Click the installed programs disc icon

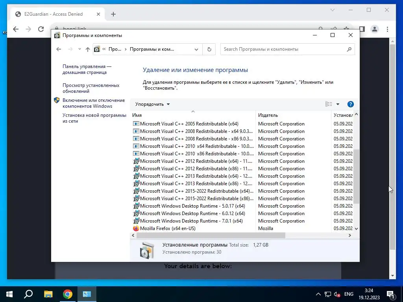[x=147, y=250]
